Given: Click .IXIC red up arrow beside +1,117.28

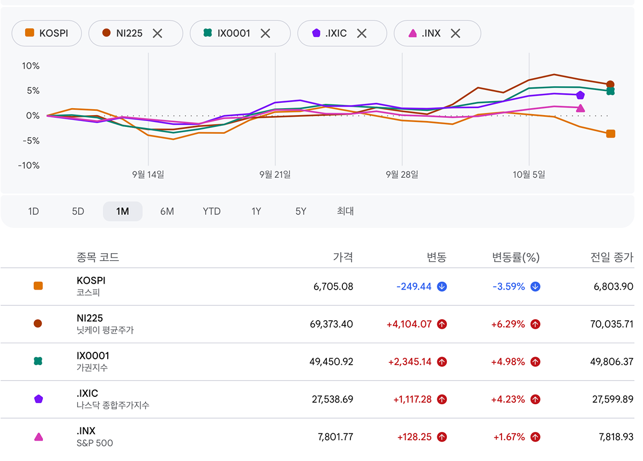Looking at the screenshot, I should 442,399.
